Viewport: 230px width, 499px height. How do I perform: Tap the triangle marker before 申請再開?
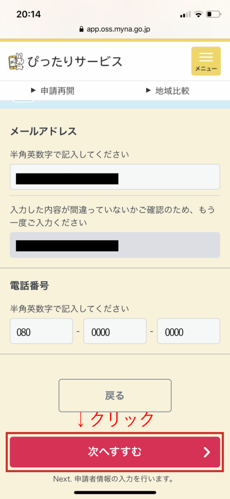[33, 91]
